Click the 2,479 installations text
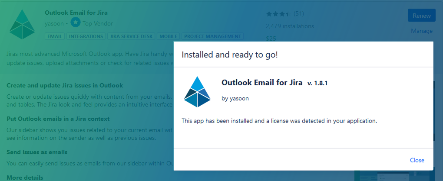This screenshot has width=443, height=181. pyautogui.click(x=290, y=26)
